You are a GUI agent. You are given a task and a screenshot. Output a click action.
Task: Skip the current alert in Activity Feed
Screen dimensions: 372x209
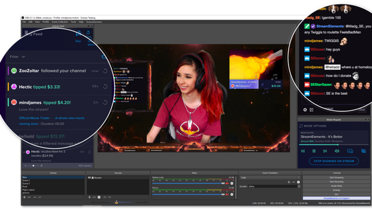78,36
